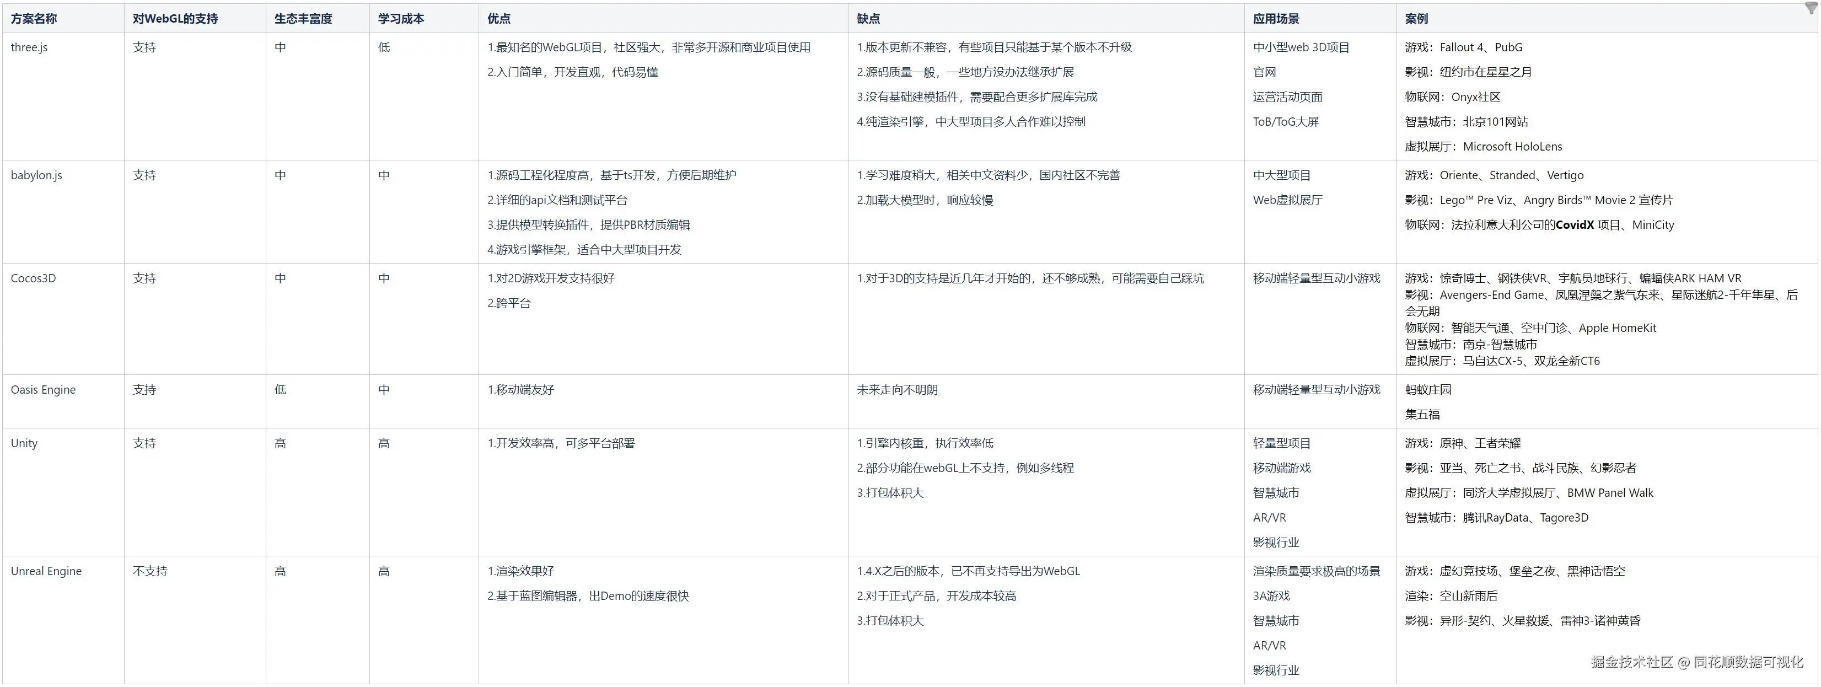
Task: Select the Oasis Engine row name cell
Action: pyautogui.click(x=43, y=390)
